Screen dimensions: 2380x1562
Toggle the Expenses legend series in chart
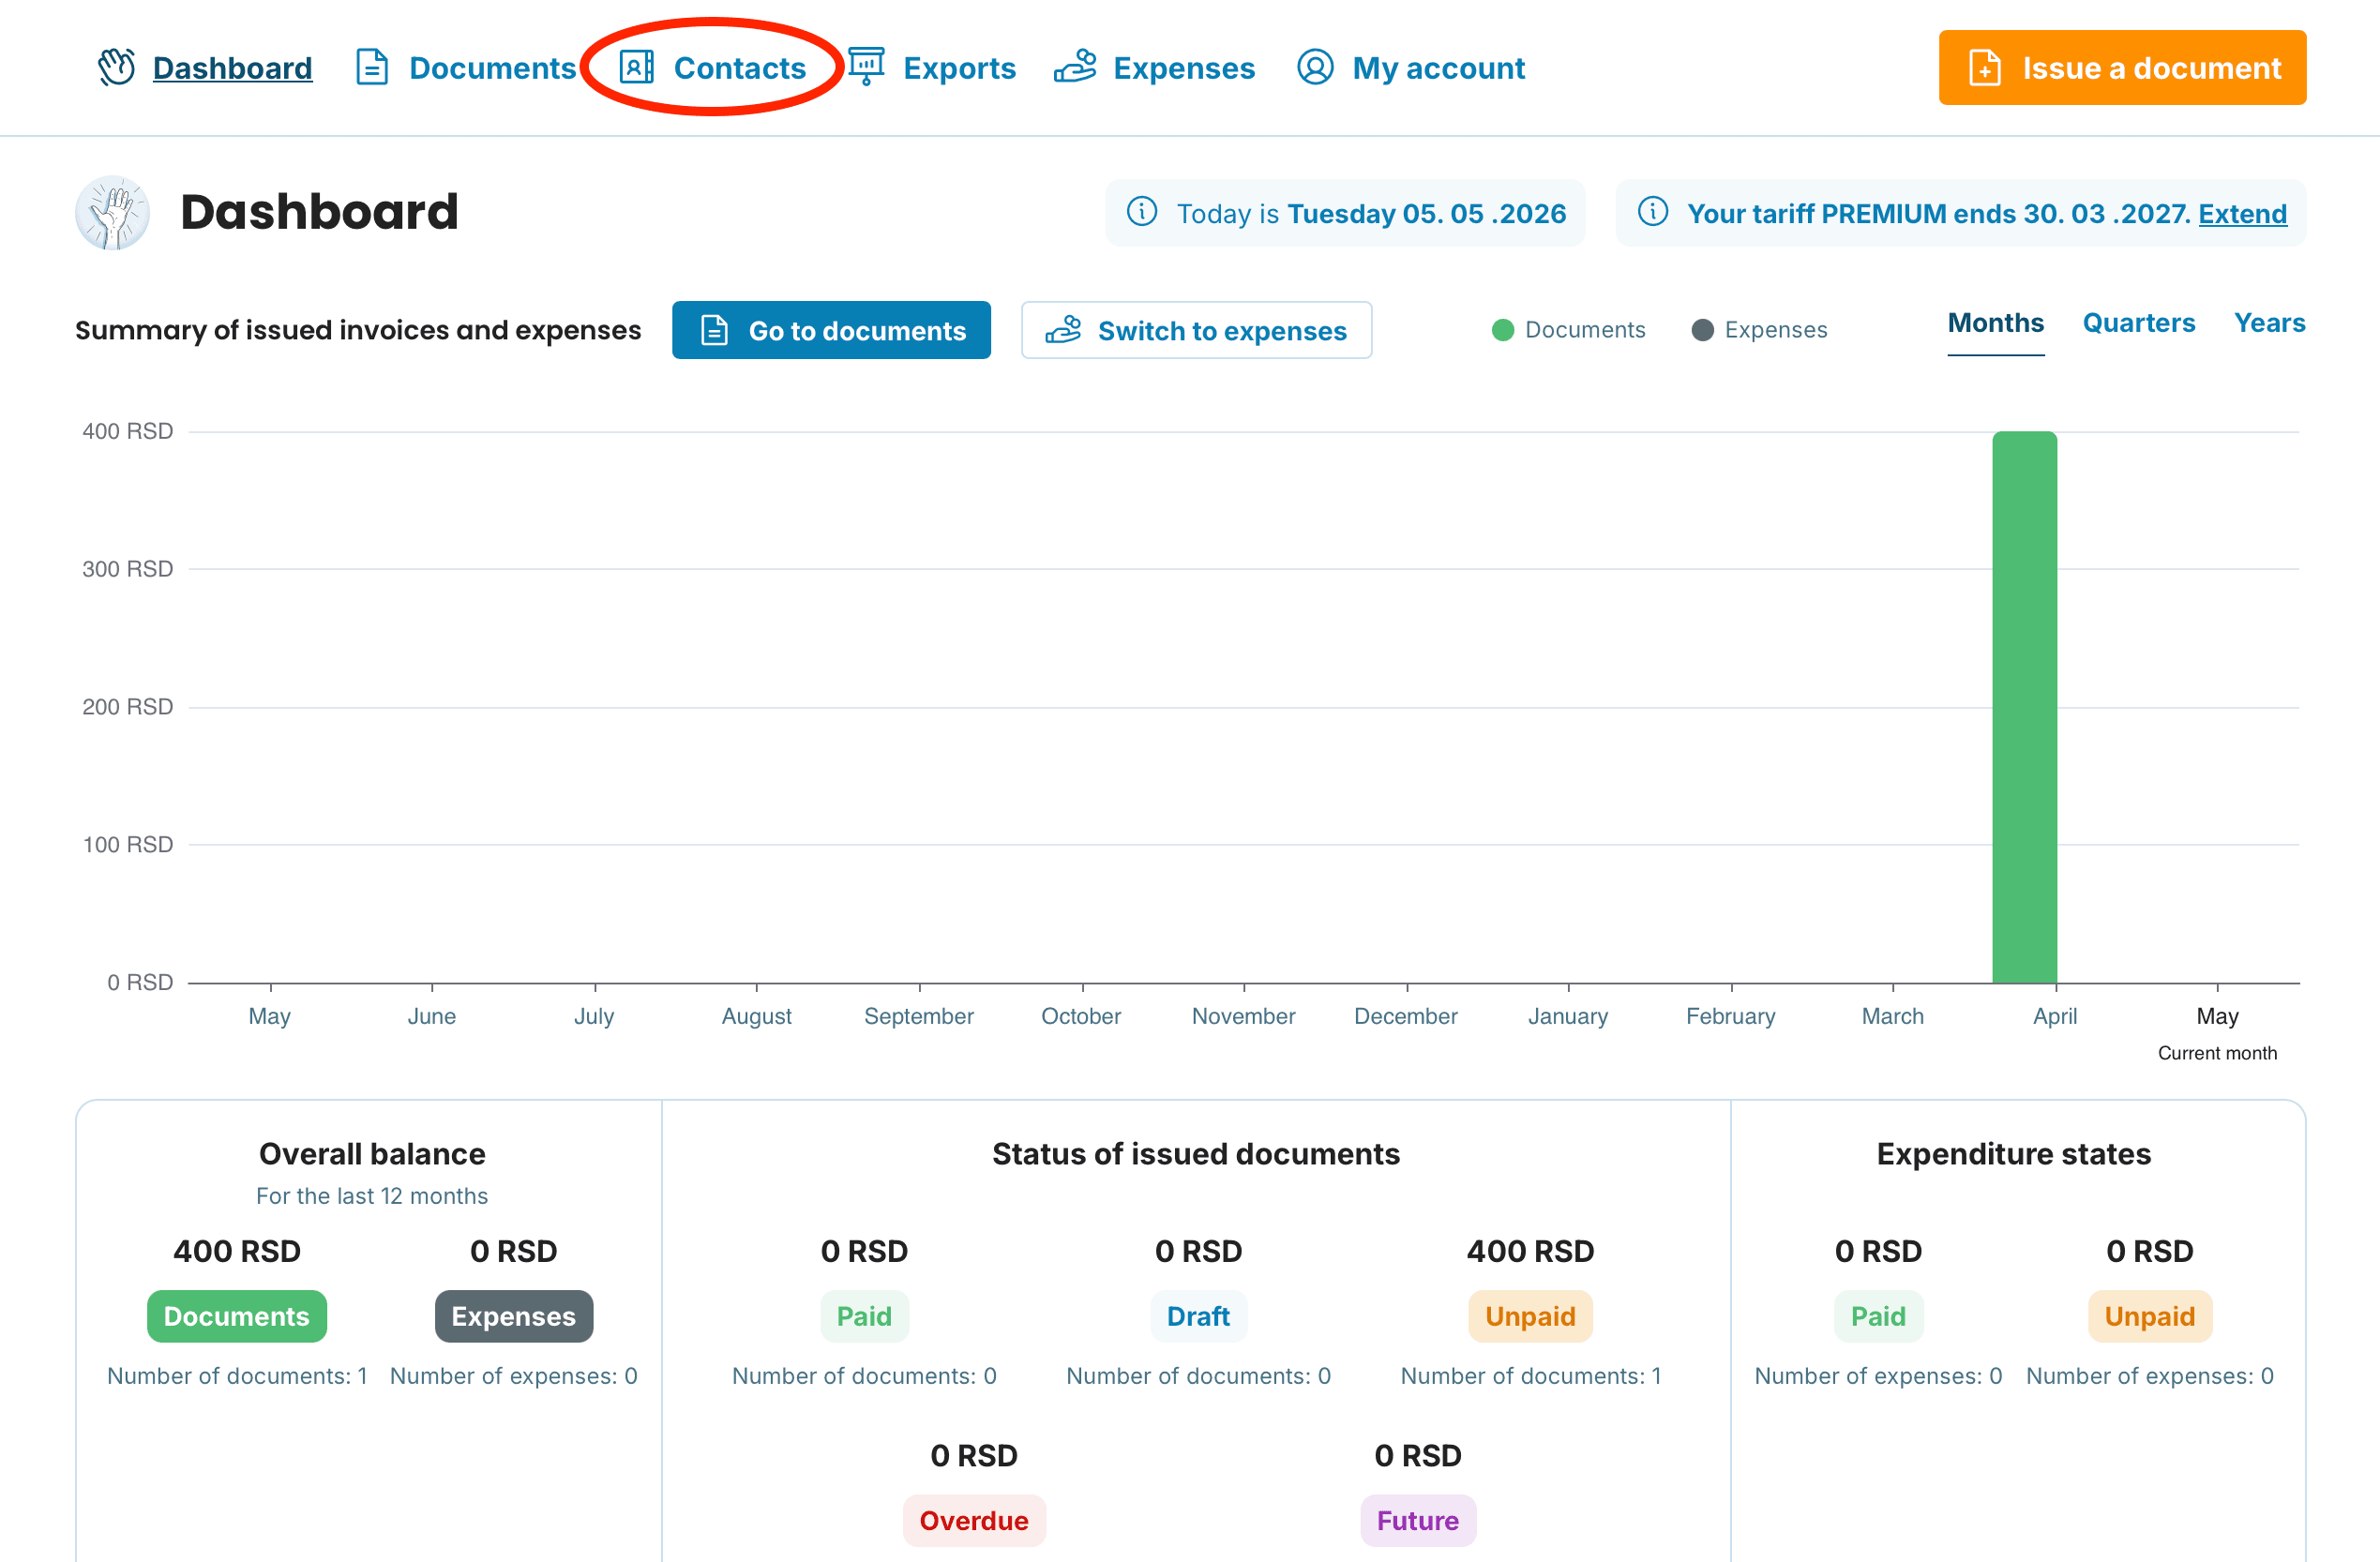tap(1759, 330)
